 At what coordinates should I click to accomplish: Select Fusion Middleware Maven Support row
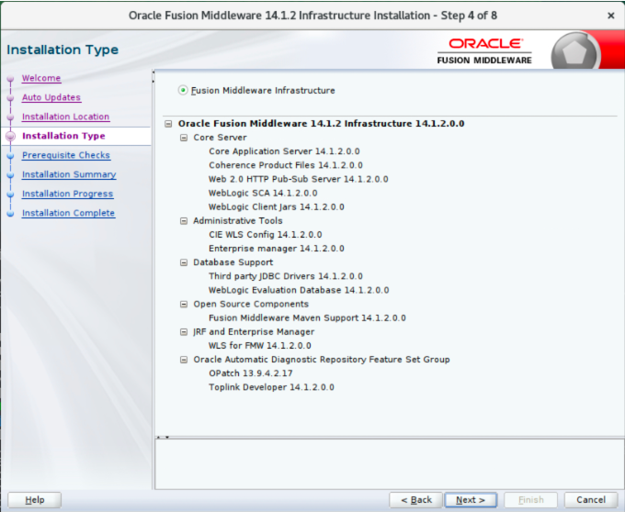tap(307, 318)
